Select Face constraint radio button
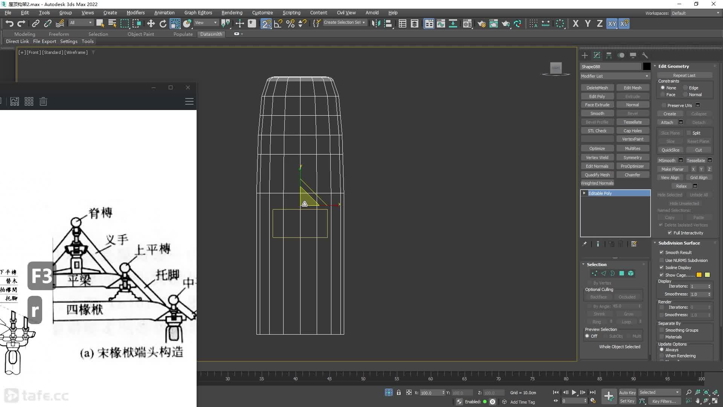 (x=663, y=94)
